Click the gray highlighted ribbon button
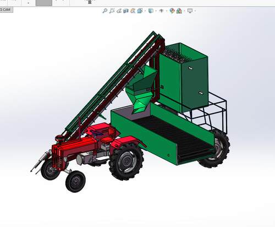Screen dimensions: 275x227 pyautogui.click(x=44, y=3)
